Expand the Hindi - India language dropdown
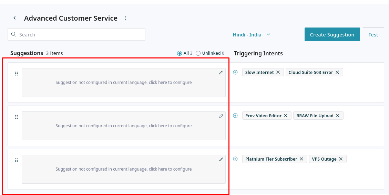Image resolution: width=389 pixels, height=195 pixels. [x=252, y=34]
